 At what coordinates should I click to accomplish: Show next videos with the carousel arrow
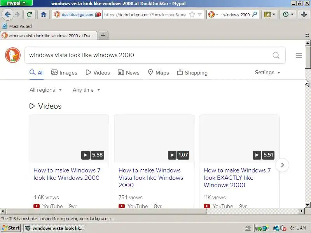click(x=282, y=165)
